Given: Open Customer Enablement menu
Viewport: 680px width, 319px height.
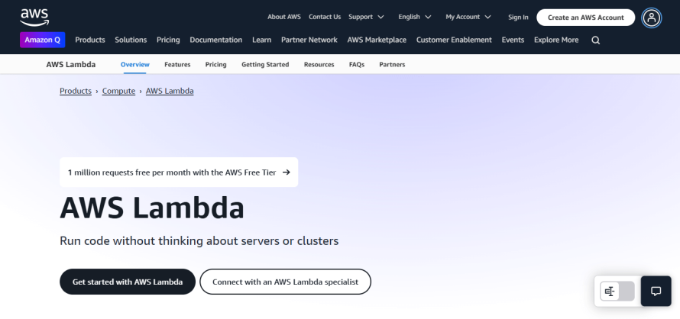Looking at the screenshot, I should coord(454,40).
